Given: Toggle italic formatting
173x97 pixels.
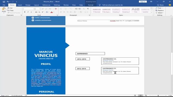Looking at the screenshot, I should pos(28,12).
